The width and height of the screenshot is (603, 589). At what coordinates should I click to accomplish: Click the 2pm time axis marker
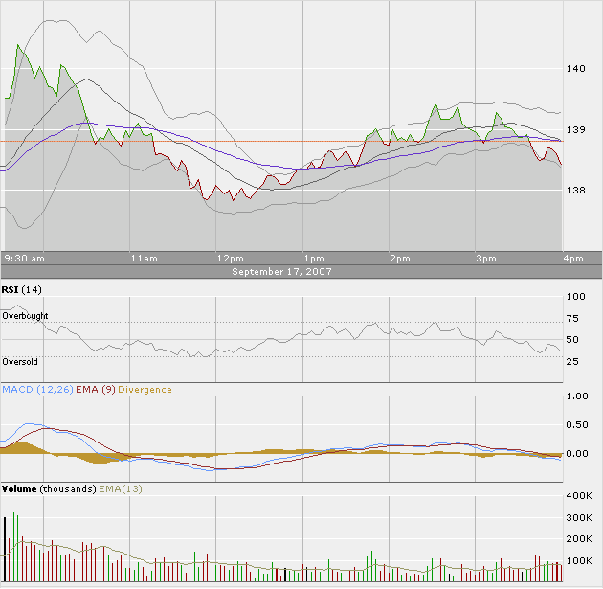tap(400, 259)
